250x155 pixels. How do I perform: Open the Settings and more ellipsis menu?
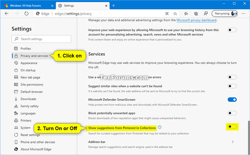(243, 14)
